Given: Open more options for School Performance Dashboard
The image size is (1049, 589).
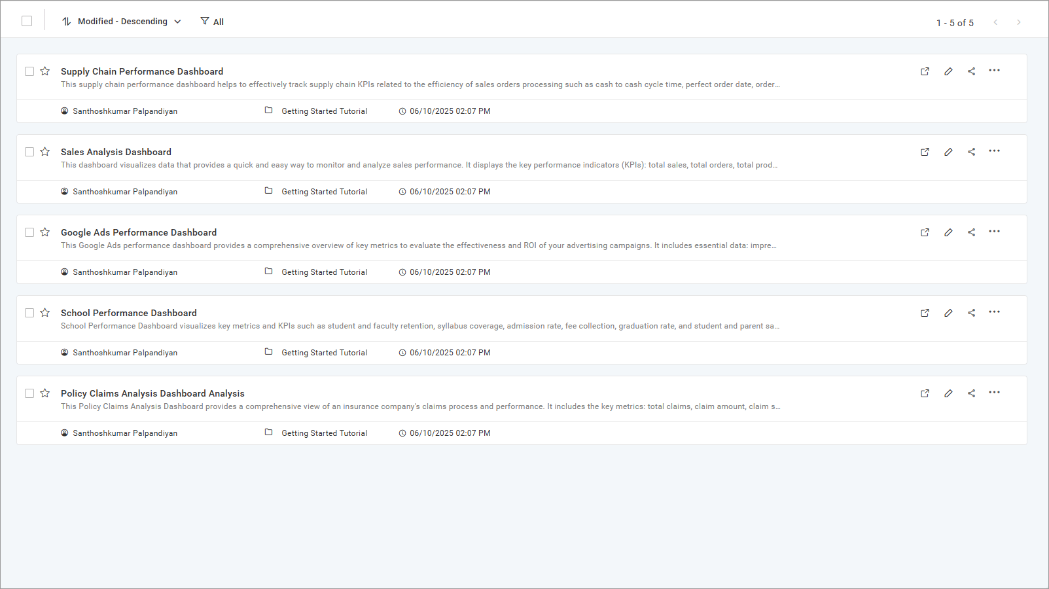Looking at the screenshot, I should (994, 312).
